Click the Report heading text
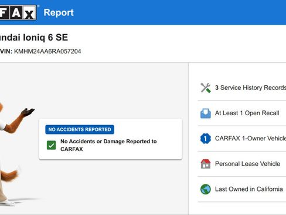 tap(59, 12)
